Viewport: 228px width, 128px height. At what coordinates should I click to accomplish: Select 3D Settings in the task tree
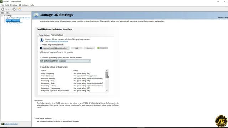(x=7, y=16)
